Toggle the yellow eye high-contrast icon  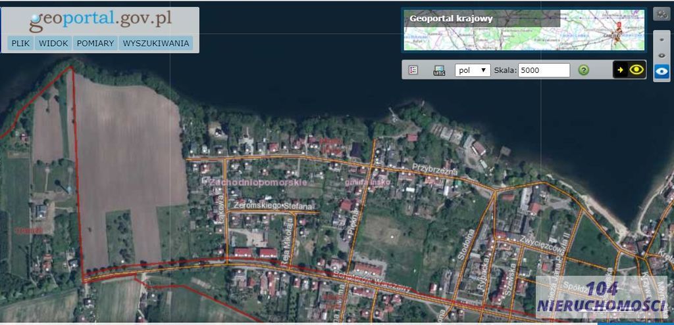coord(636,70)
